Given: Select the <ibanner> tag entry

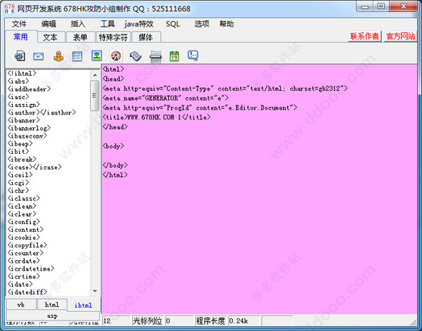Looking at the screenshot, I should pyautogui.click(x=24, y=120).
